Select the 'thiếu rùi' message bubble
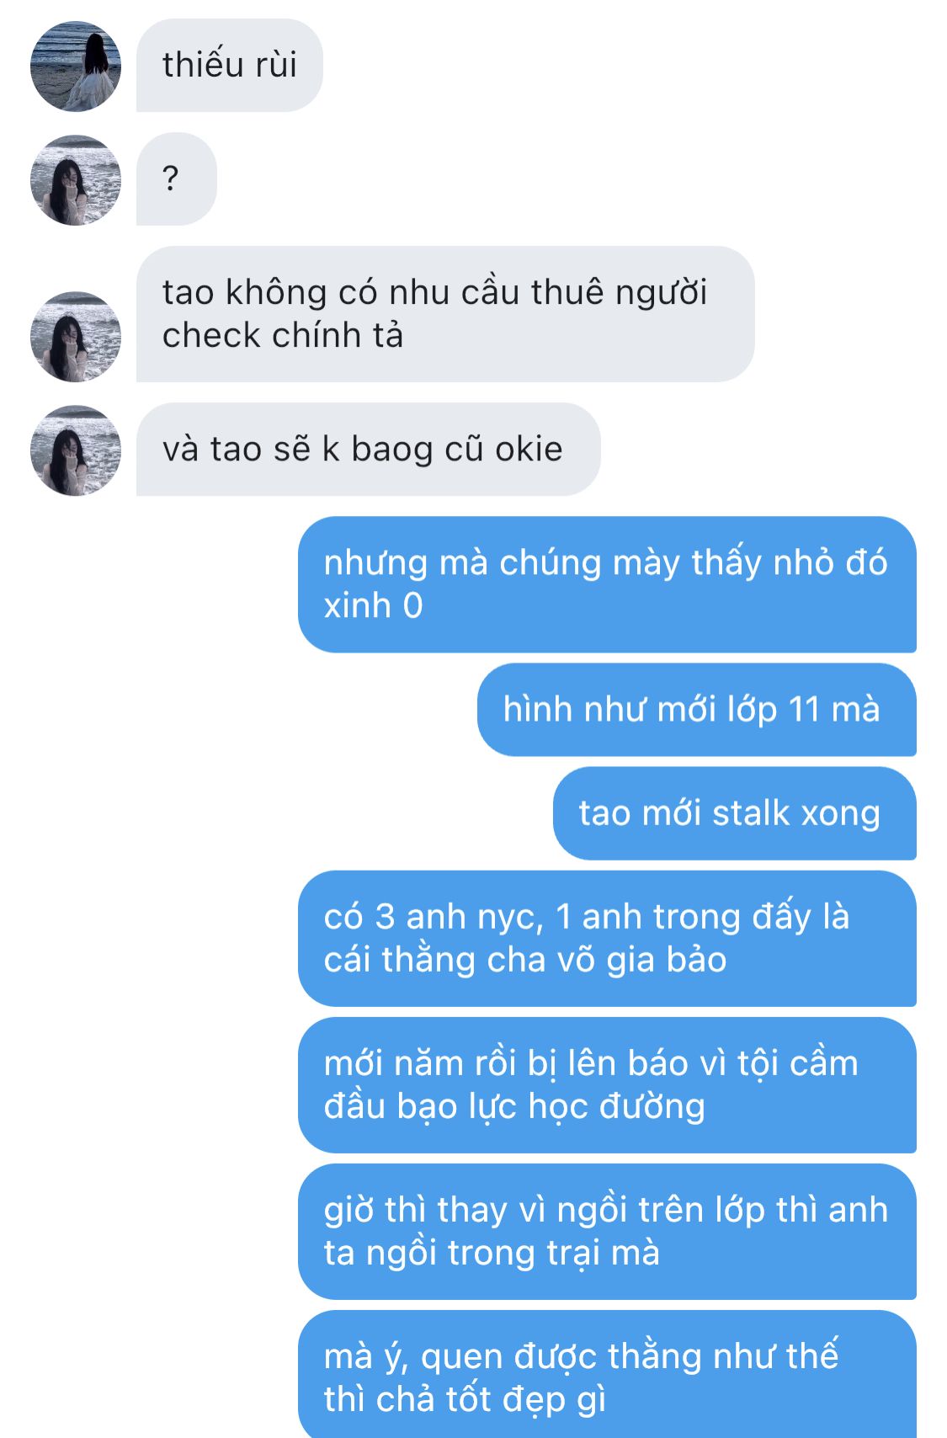The image size is (947, 1438). coord(230,66)
